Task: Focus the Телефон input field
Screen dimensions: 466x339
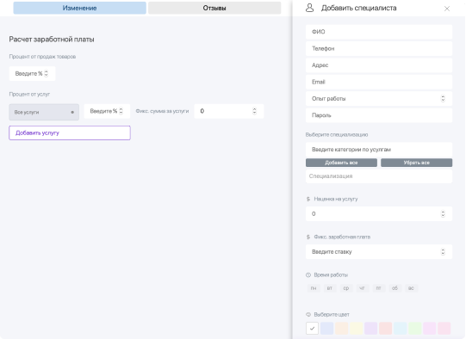Action: coord(379,48)
